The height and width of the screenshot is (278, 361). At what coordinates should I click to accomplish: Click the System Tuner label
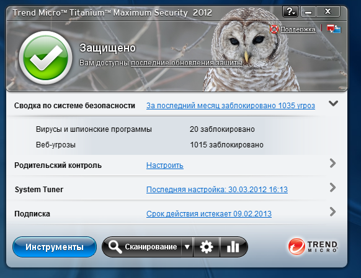coord(39,190)
